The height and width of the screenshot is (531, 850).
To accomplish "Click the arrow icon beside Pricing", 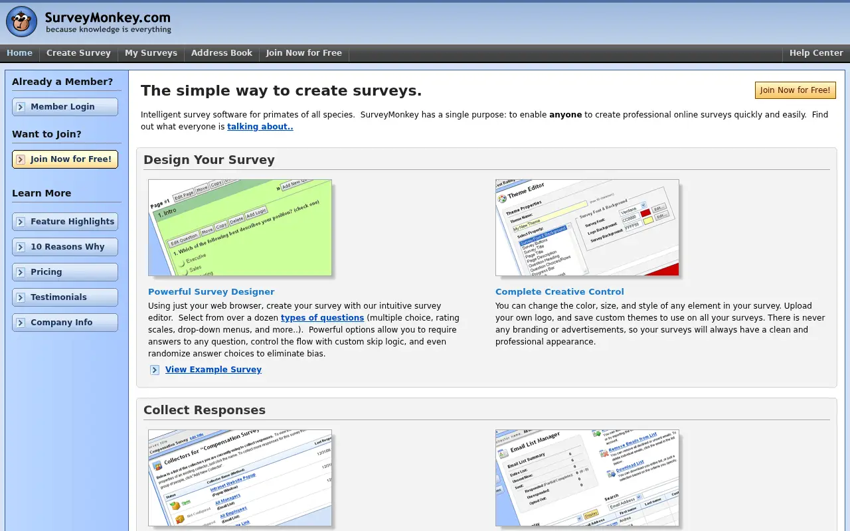I will coord(21,272).
